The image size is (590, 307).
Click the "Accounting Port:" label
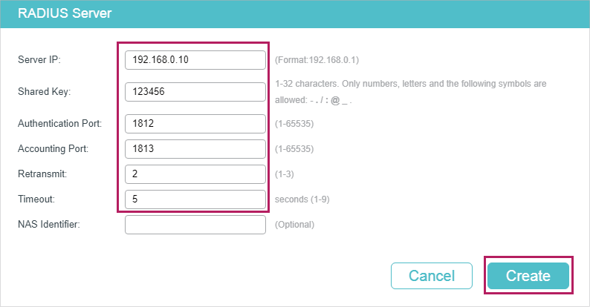tap(53, 148)
